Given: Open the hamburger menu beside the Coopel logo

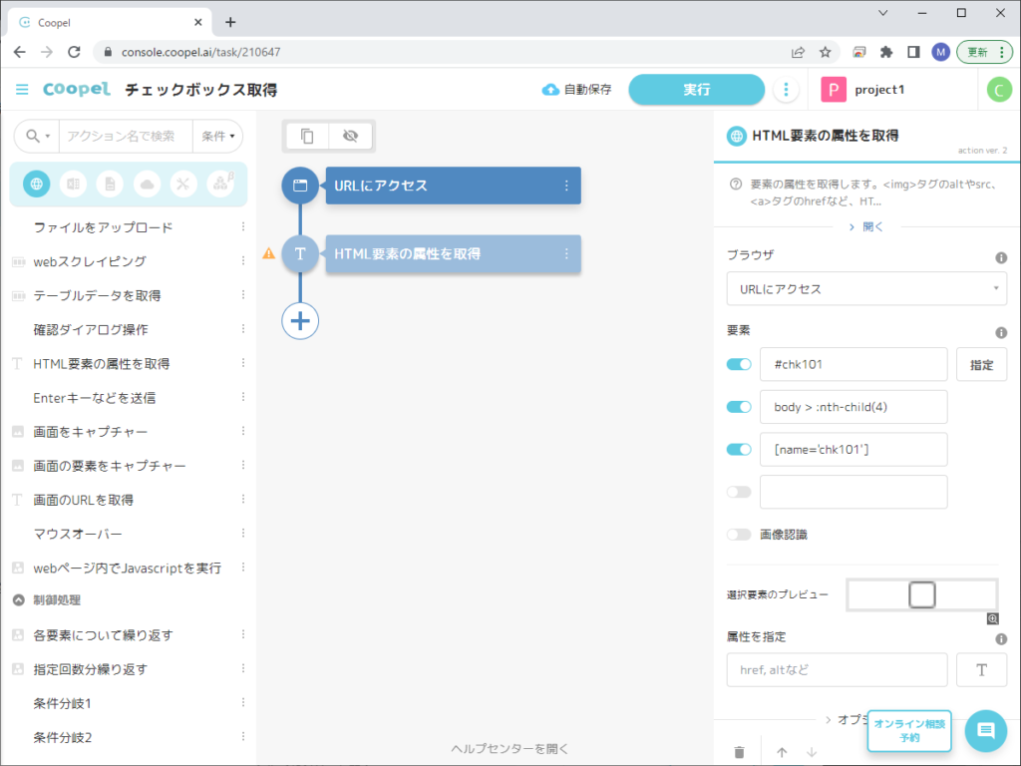Looking at the screenshot, I should click(22, 90).
